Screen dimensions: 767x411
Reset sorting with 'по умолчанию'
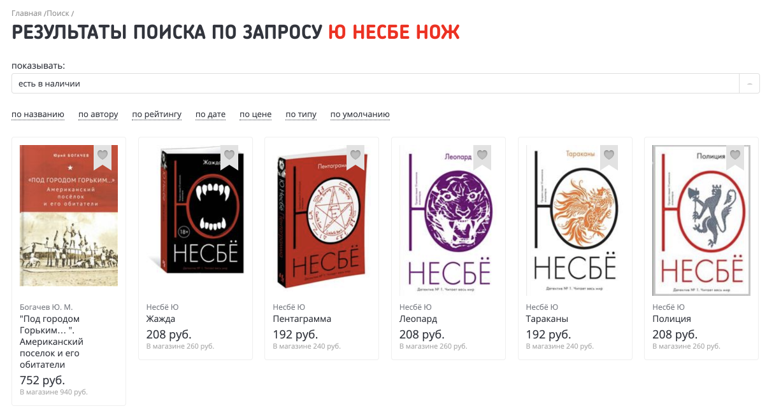point(360,115)
